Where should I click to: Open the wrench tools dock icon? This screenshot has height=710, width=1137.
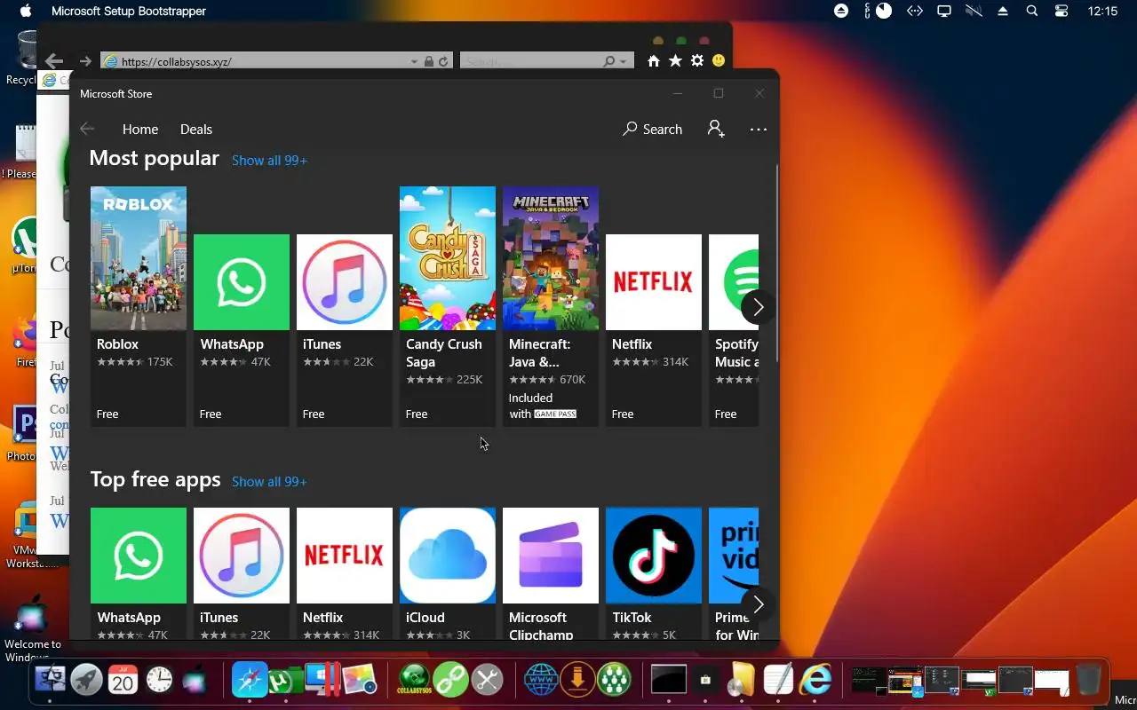point(487,680)
